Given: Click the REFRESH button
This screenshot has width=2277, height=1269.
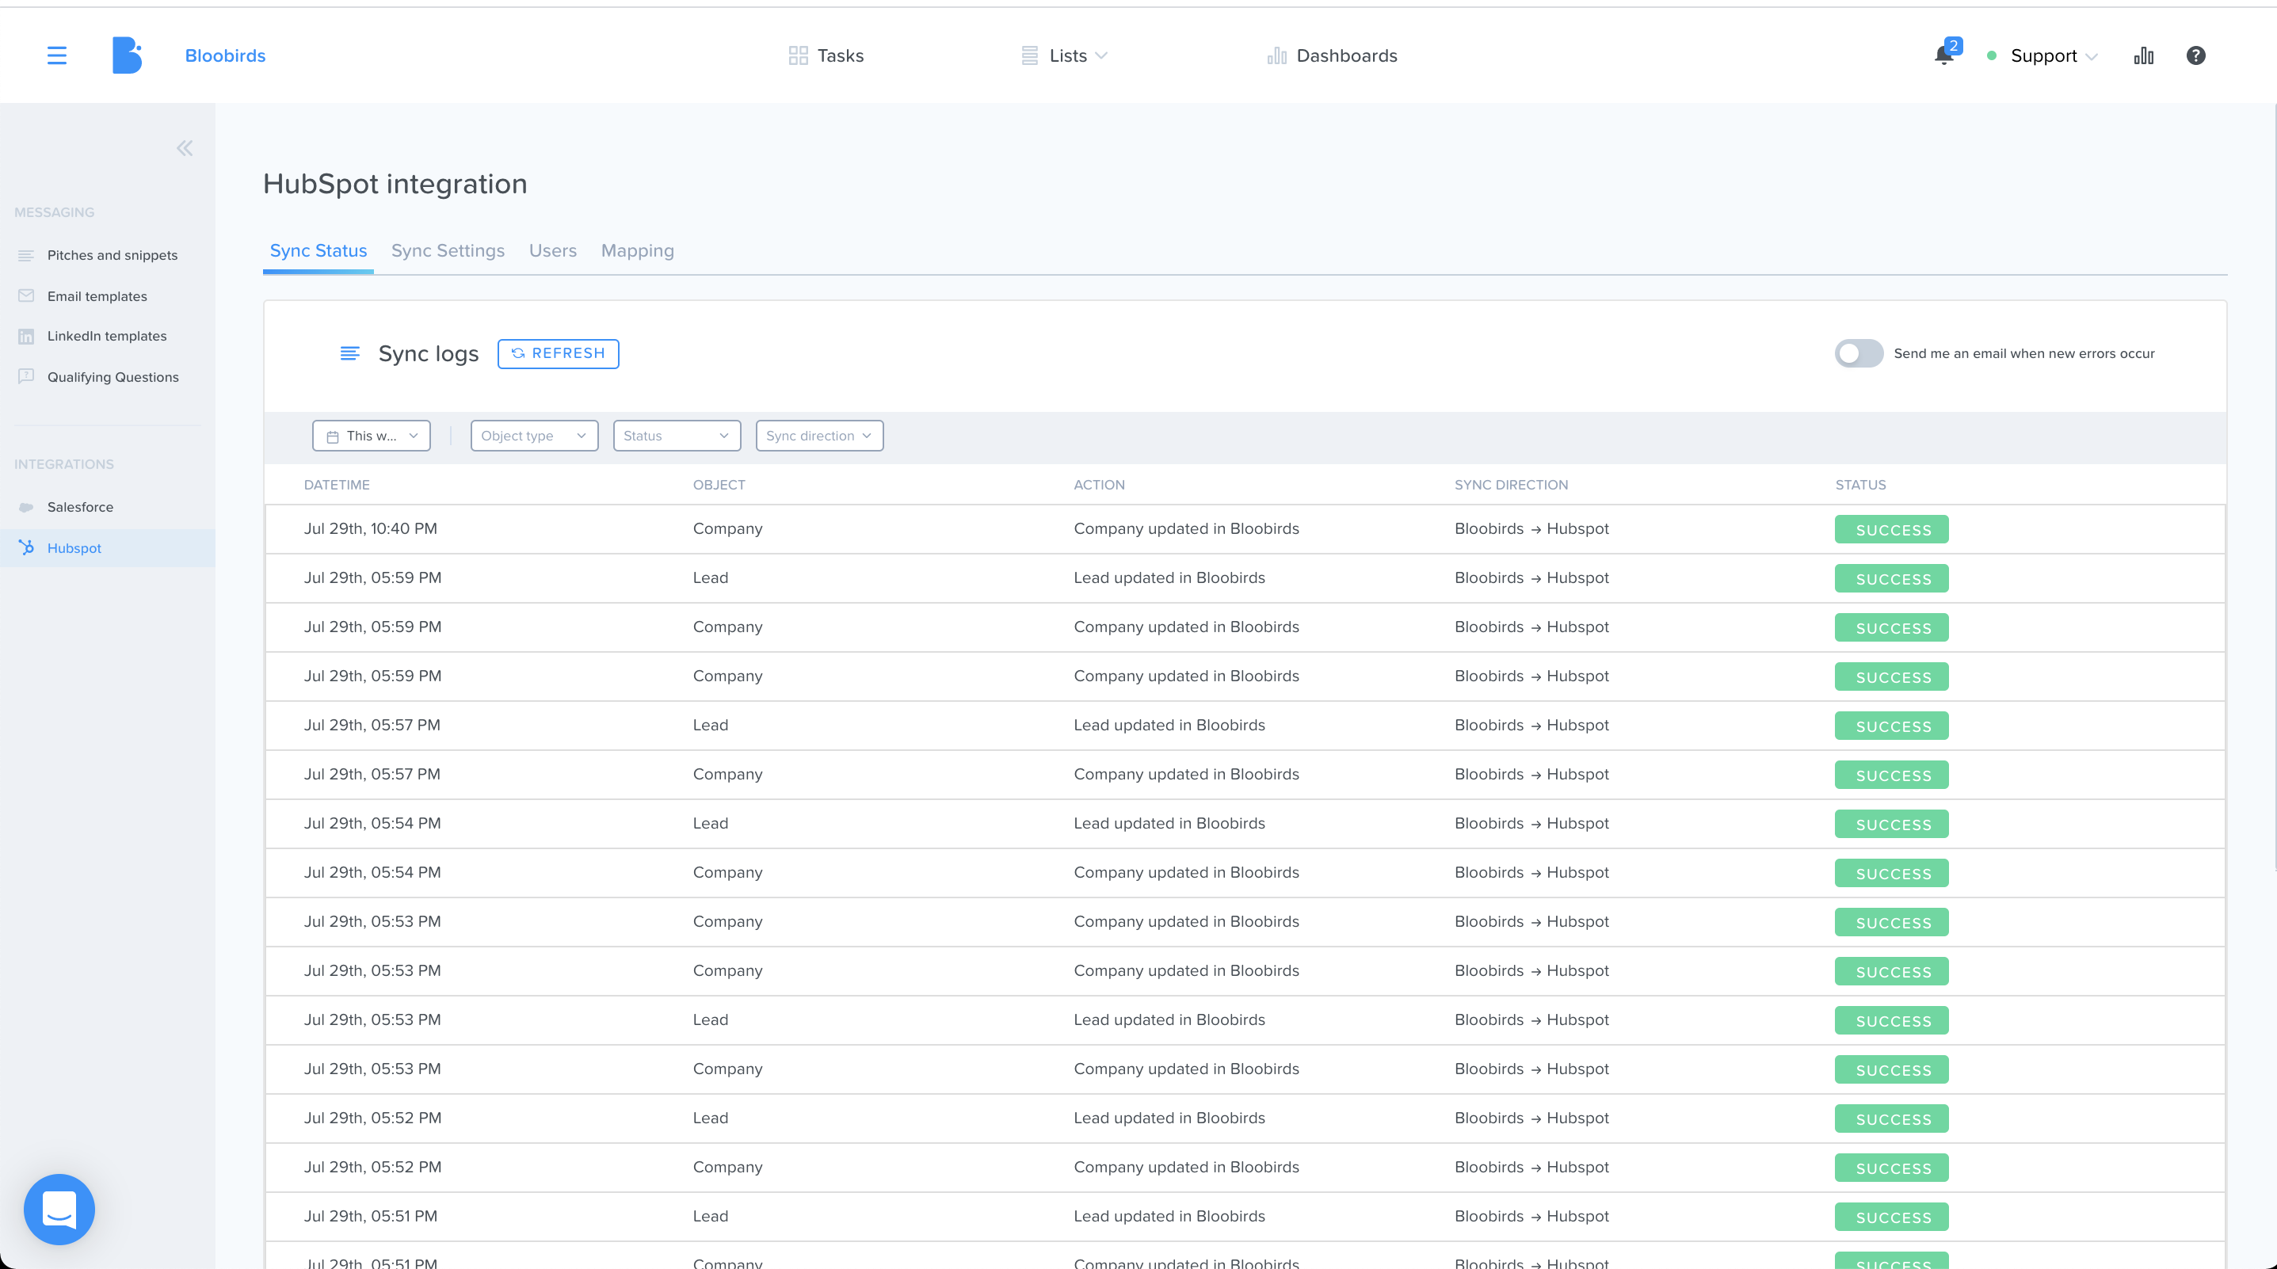Looking at the screenshot, I should point(558,353).
